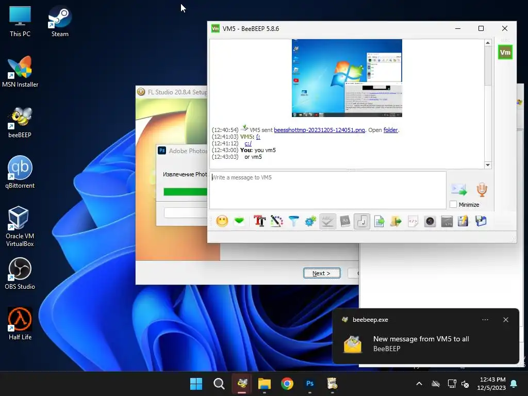Open qBittorrent desktop shortcut
The height and width of the screenshot is (396, 528).
[x=20, y=172]
